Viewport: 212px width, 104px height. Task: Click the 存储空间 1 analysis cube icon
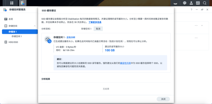[x=48, y=40]
